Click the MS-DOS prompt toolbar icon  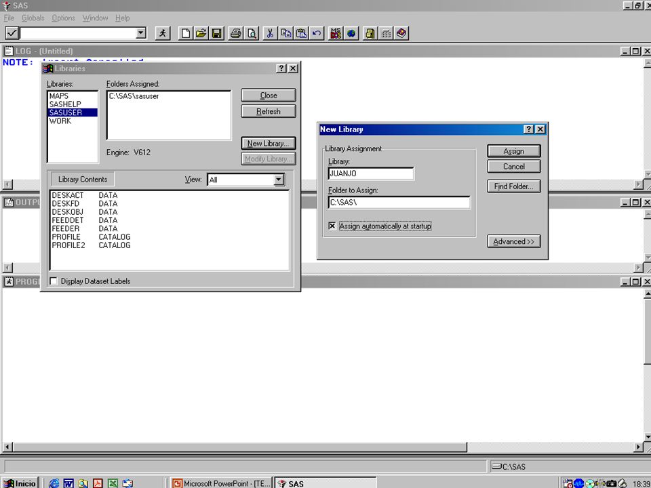click(x=336, y=33)
